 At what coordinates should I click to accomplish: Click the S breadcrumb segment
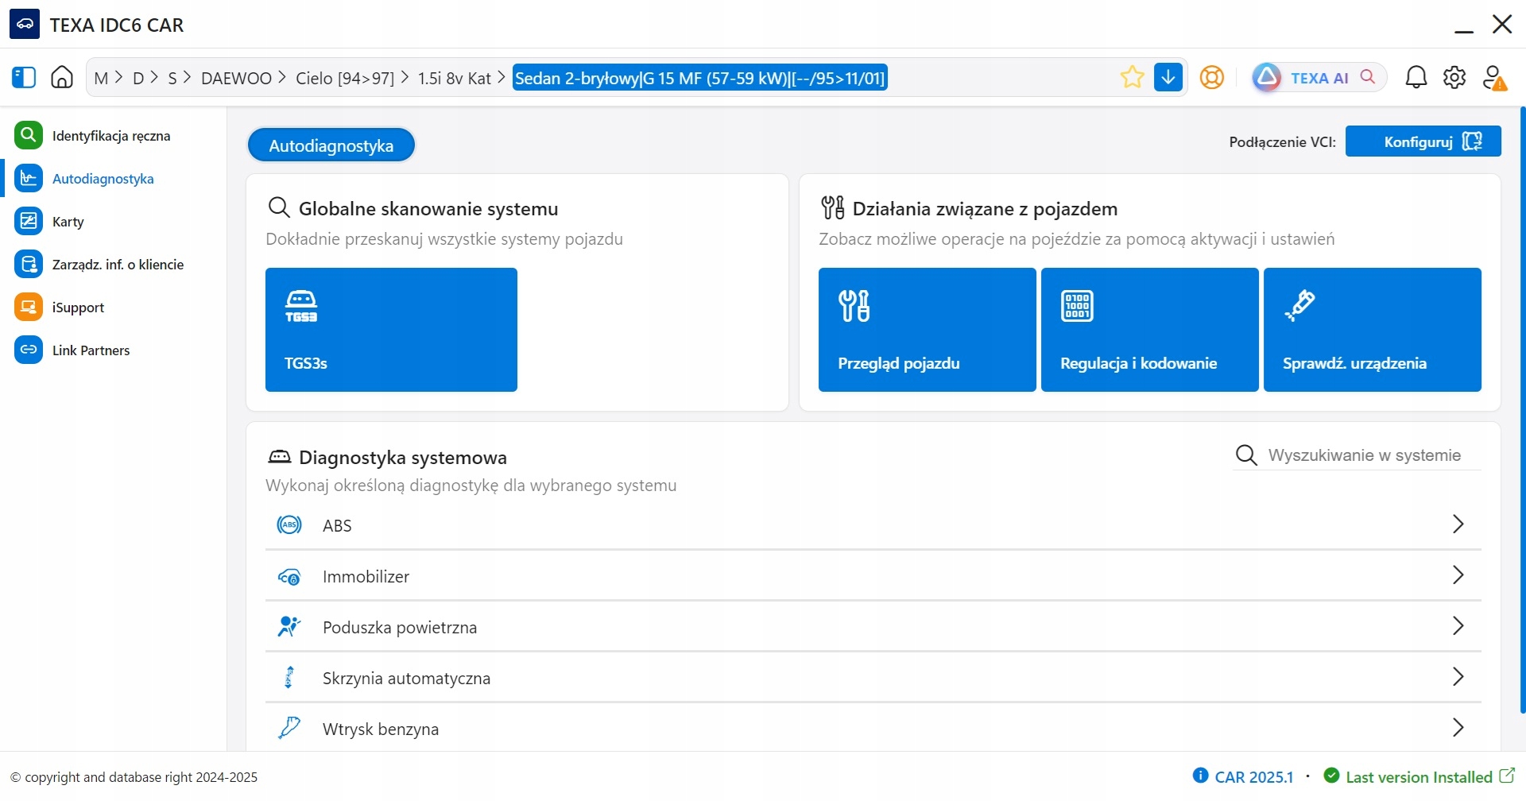coord(172,78)
